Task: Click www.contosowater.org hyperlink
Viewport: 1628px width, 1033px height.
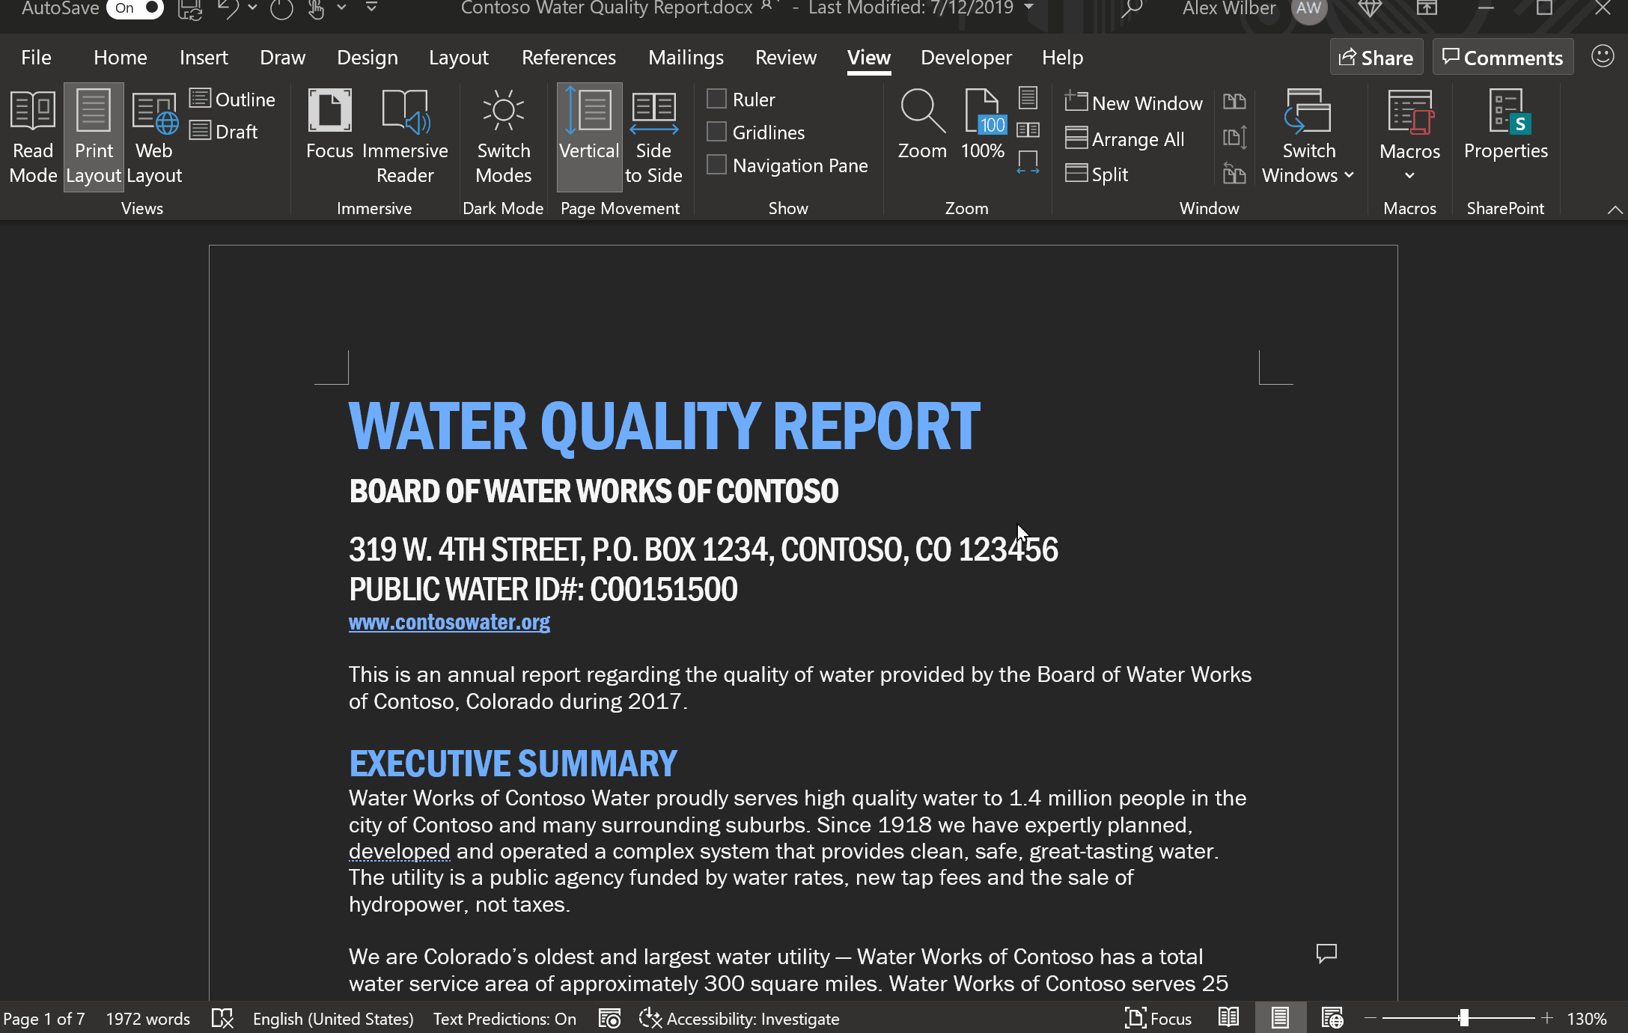Action: click(x=448, y=621)
